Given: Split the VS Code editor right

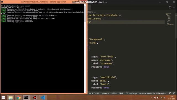Looking at the screenshot, I should tap(170, 7).
